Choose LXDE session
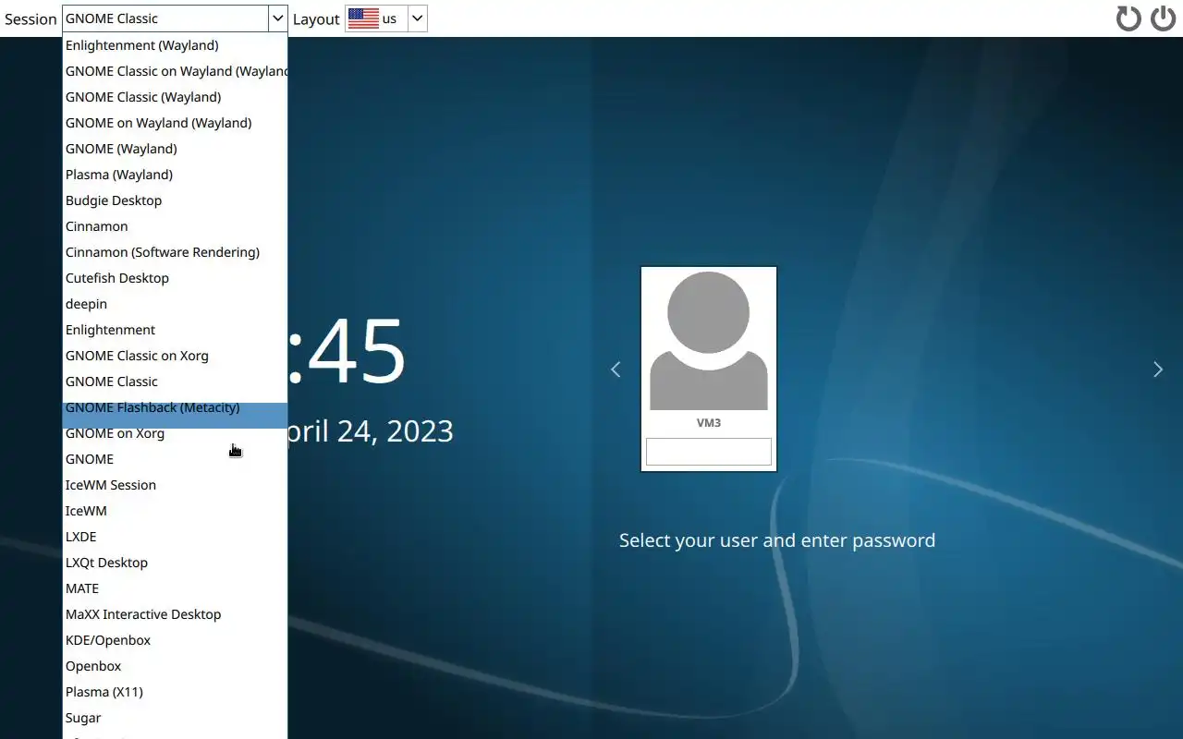The height and width of the screenshot is (739, 1183). [175, 537]
